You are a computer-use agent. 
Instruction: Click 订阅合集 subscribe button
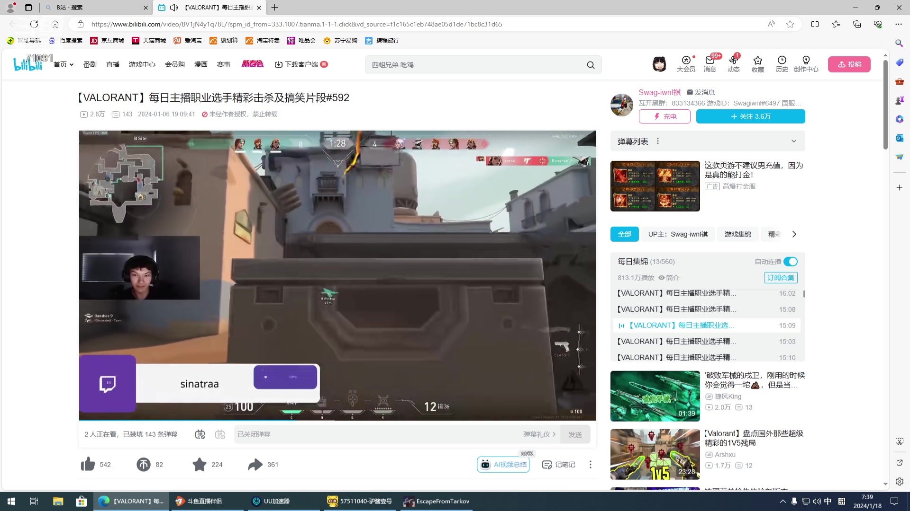pyautogui.click(x=781, y=278)
